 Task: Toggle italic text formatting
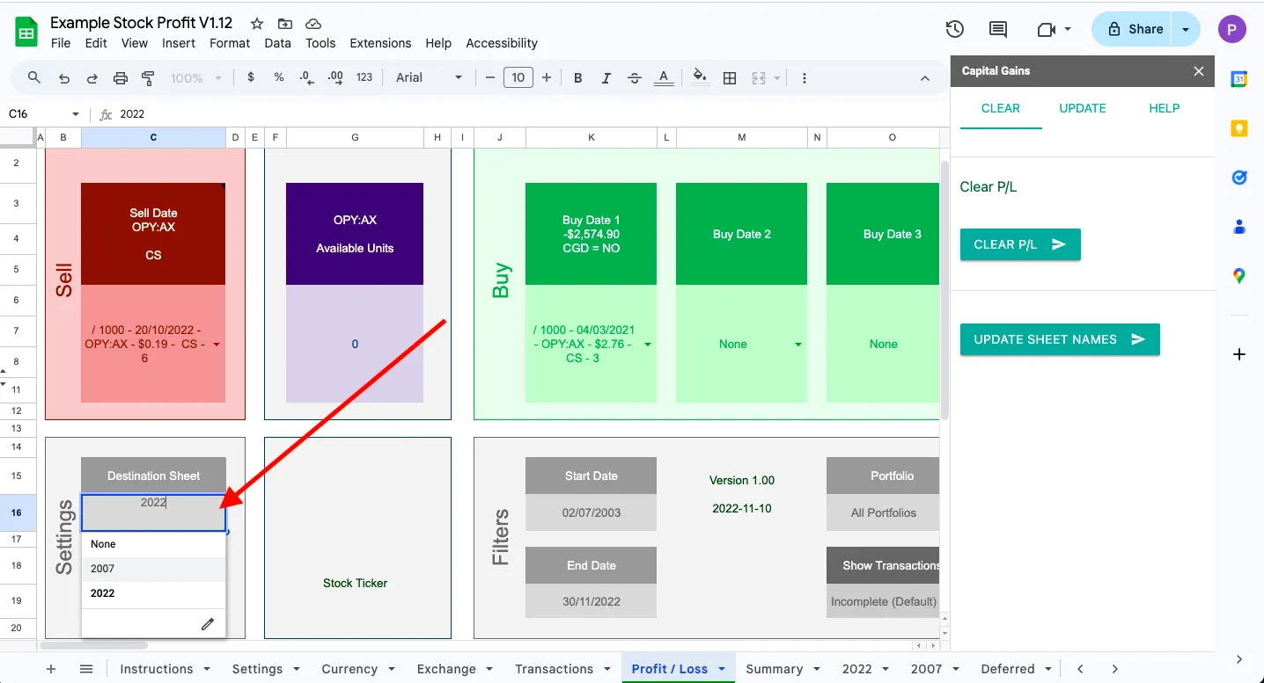[x=606, y=78]
